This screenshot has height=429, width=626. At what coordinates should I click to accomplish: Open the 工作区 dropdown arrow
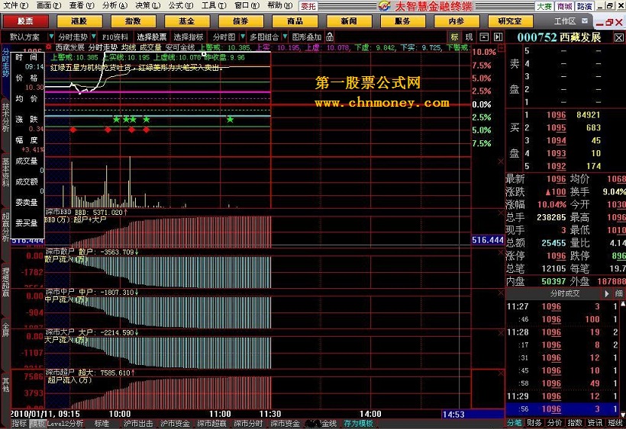(x=585, y=21)
